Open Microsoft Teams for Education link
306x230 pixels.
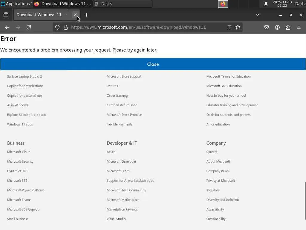[x=229, y=76]
